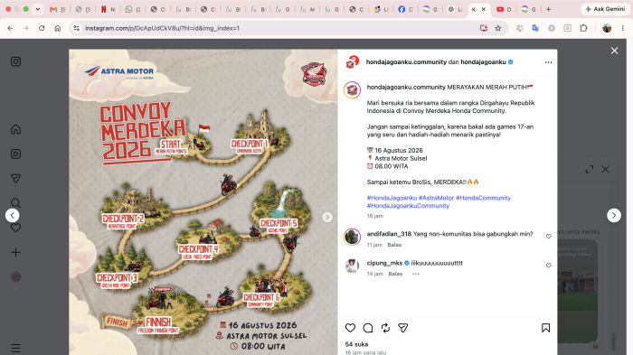
Task: Open profile avatar in Instagram sidebar
Action: click(15, 277)
